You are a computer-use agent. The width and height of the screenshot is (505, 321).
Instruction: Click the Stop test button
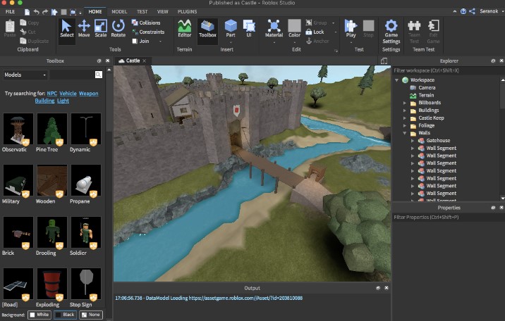pyautogui.click(x=368, y=29)
